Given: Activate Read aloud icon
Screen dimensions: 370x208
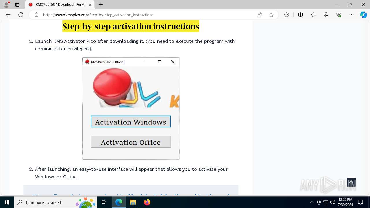Looking at the screenshot, I should 260,15.
